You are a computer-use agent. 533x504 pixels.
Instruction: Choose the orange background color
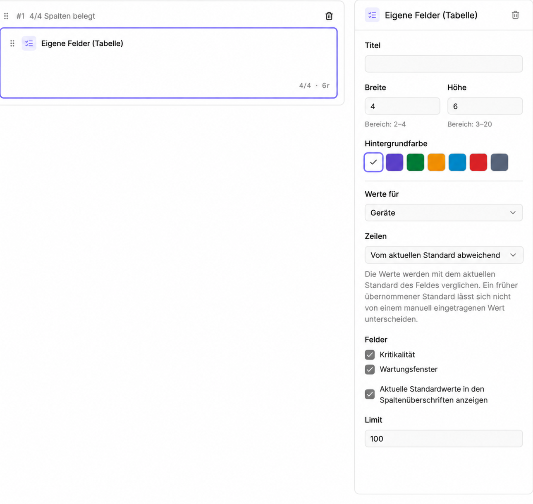click(x=436, y=162)
